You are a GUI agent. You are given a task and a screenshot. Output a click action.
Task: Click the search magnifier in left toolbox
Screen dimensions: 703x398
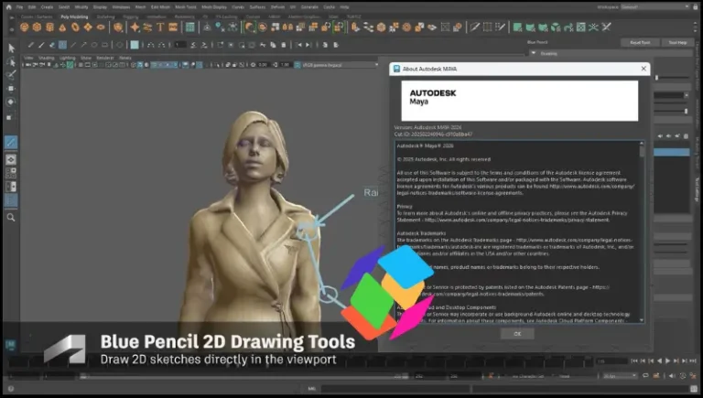11,218
